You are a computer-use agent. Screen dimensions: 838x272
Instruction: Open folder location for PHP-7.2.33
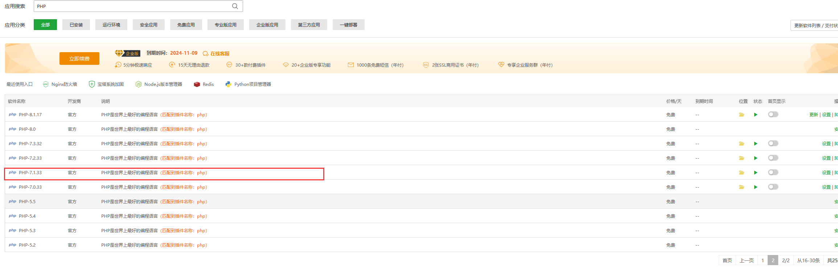coord(742,158)
